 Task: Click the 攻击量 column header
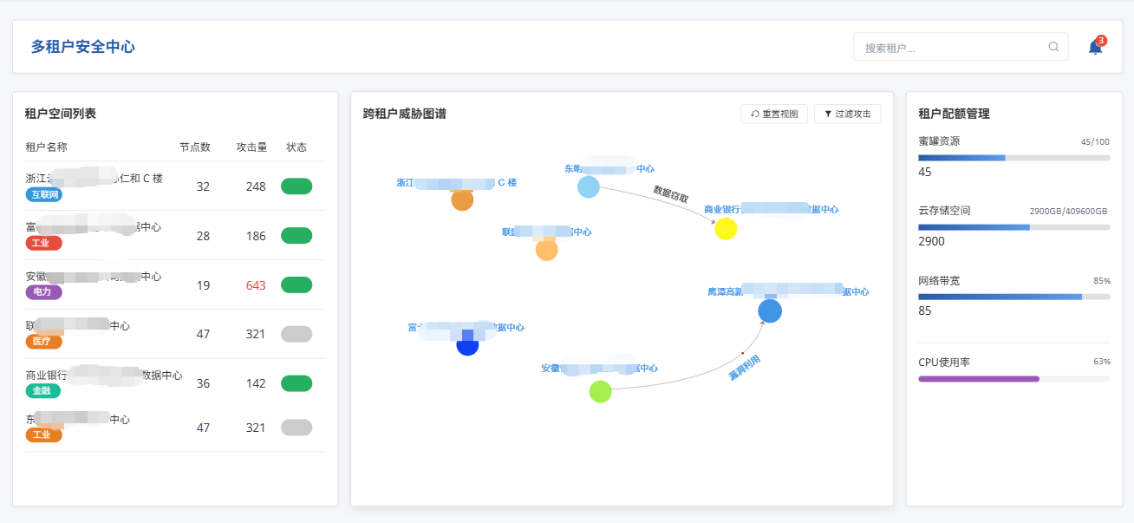(251, 147)
